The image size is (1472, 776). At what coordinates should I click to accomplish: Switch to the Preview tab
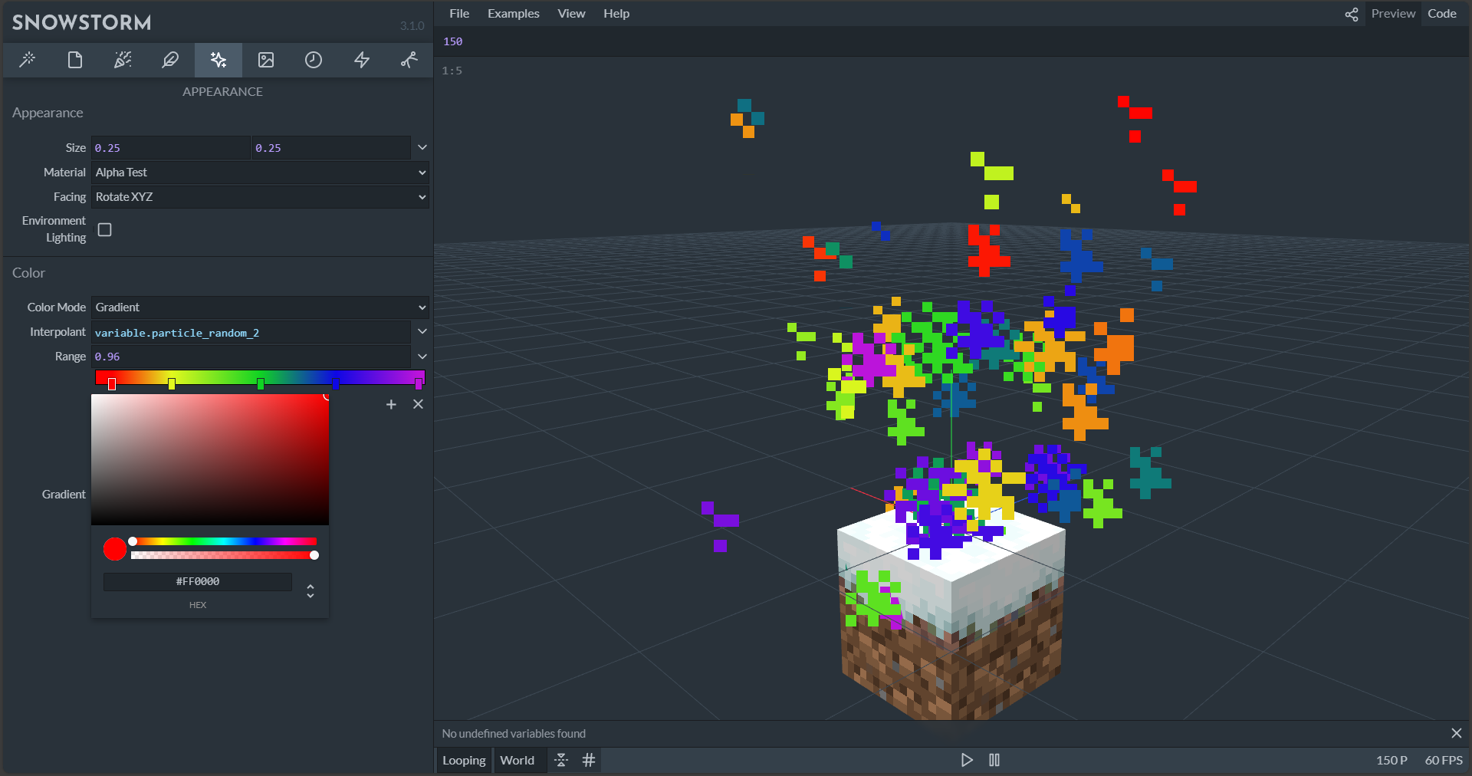pyautogui.click(x=1393, y=14)
